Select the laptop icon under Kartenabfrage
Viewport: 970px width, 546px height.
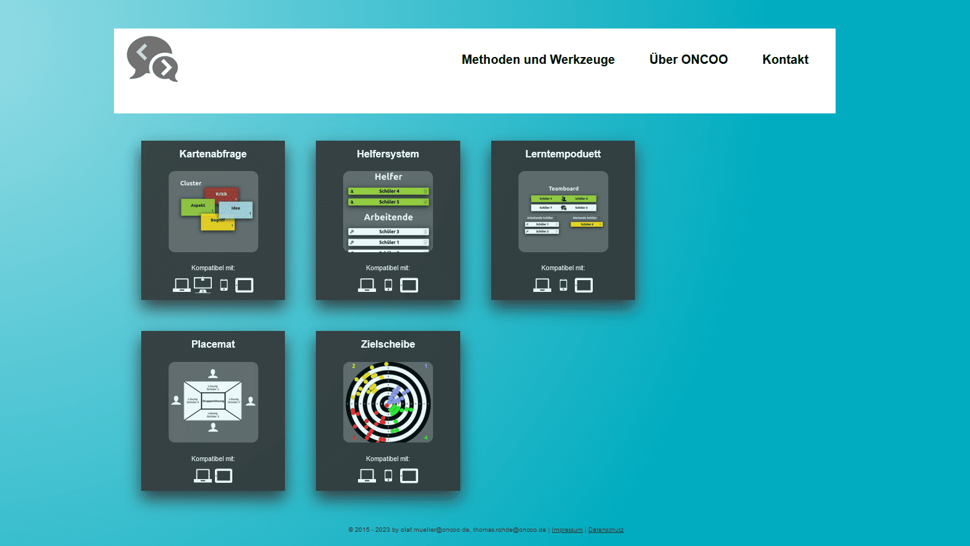click(x=181, y=284)
